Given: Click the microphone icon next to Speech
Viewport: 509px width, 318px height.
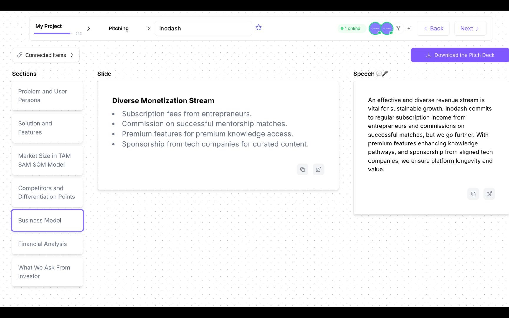Looking at the screenshot, I should [x=385, y=74].
